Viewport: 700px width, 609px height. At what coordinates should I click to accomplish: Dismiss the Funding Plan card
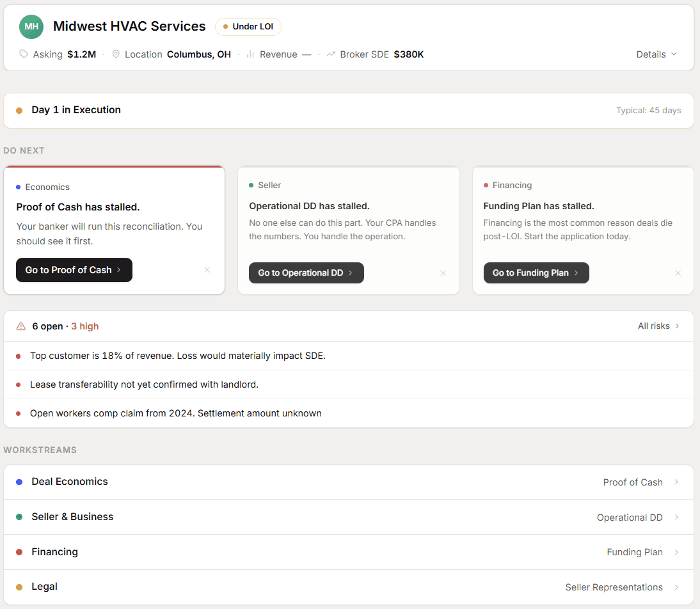[678, 273]
